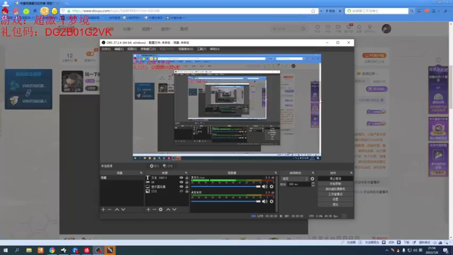This screenshot has width=453, height=255.
Task: Add a new source with the plus icon
Action: click(148, 209)
